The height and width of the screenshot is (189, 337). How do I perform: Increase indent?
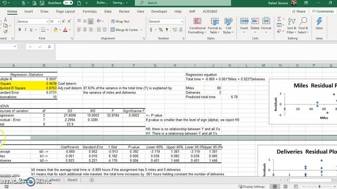105,29
